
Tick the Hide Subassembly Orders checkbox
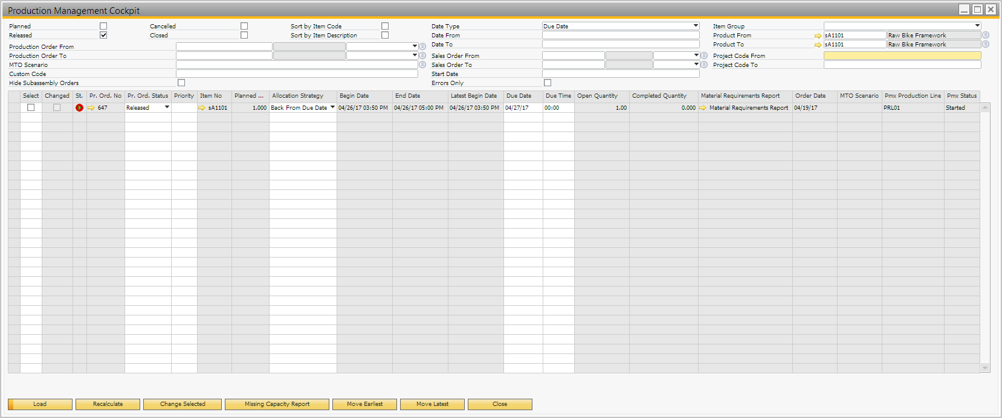click(181, 83)
